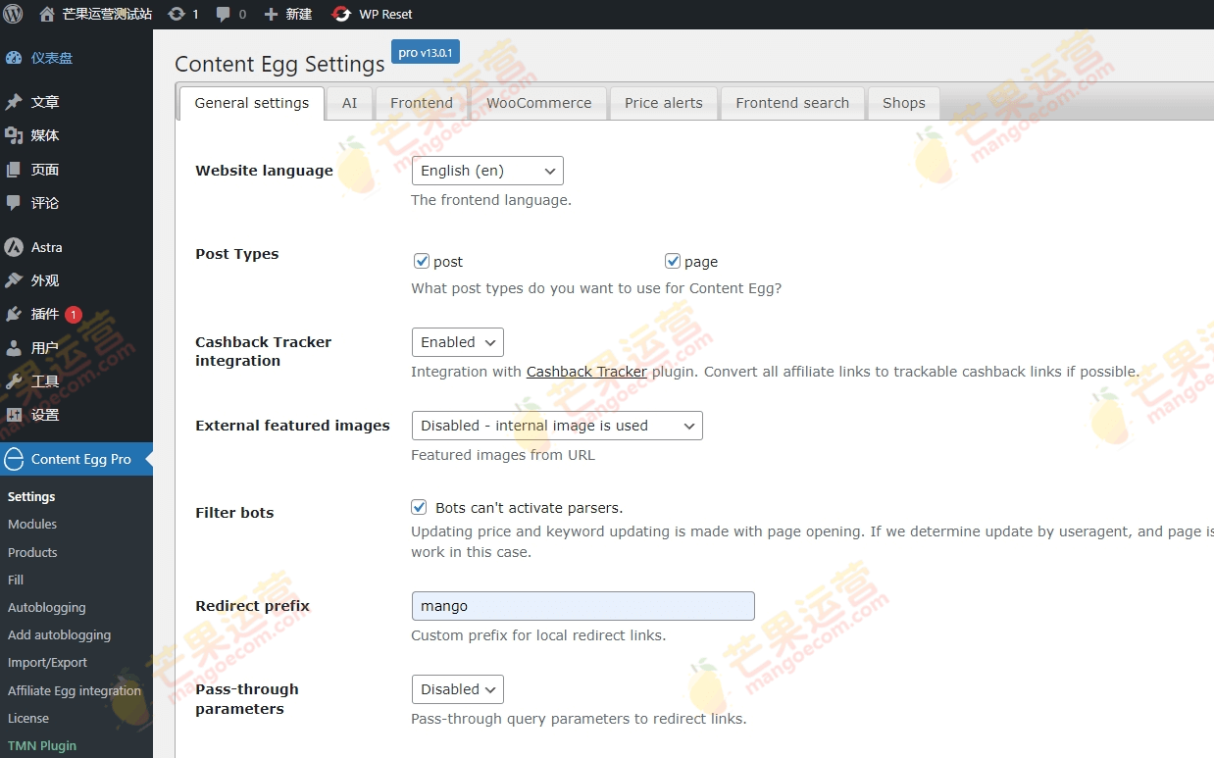
Task: Click the WP Reset icon in admin bar
Action: pyautogui.click(x=341, y=14)
